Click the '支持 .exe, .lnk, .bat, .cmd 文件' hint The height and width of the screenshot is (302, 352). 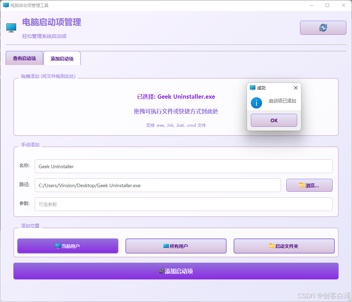click(176, 125)
